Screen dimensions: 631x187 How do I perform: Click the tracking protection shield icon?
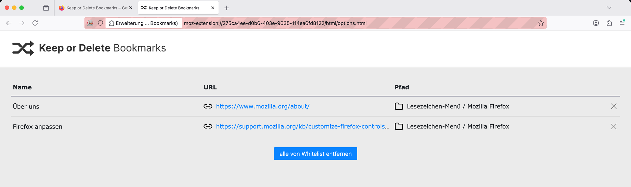(101, 23)
